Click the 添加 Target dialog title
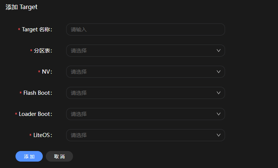This screenshot has height=168, width=278. 22,7
